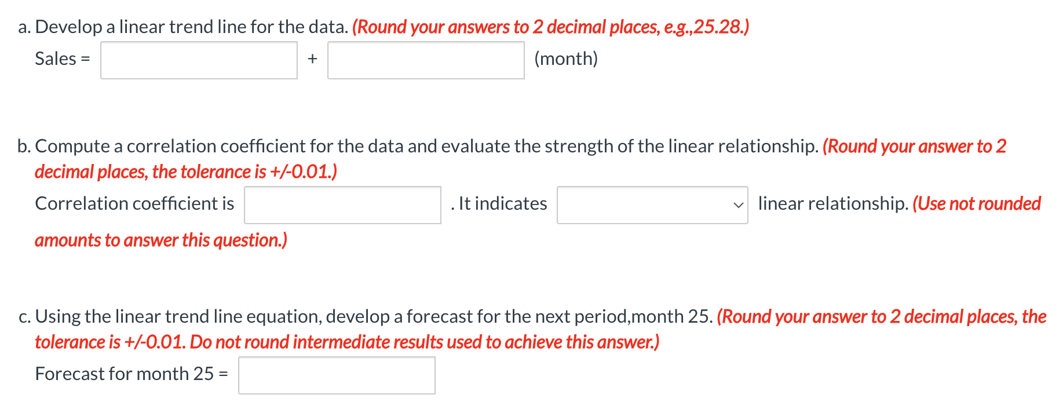Viewport: 1059px width, 409px height.
Task: Click the first input box after "Sales ="
Action: 199,60
